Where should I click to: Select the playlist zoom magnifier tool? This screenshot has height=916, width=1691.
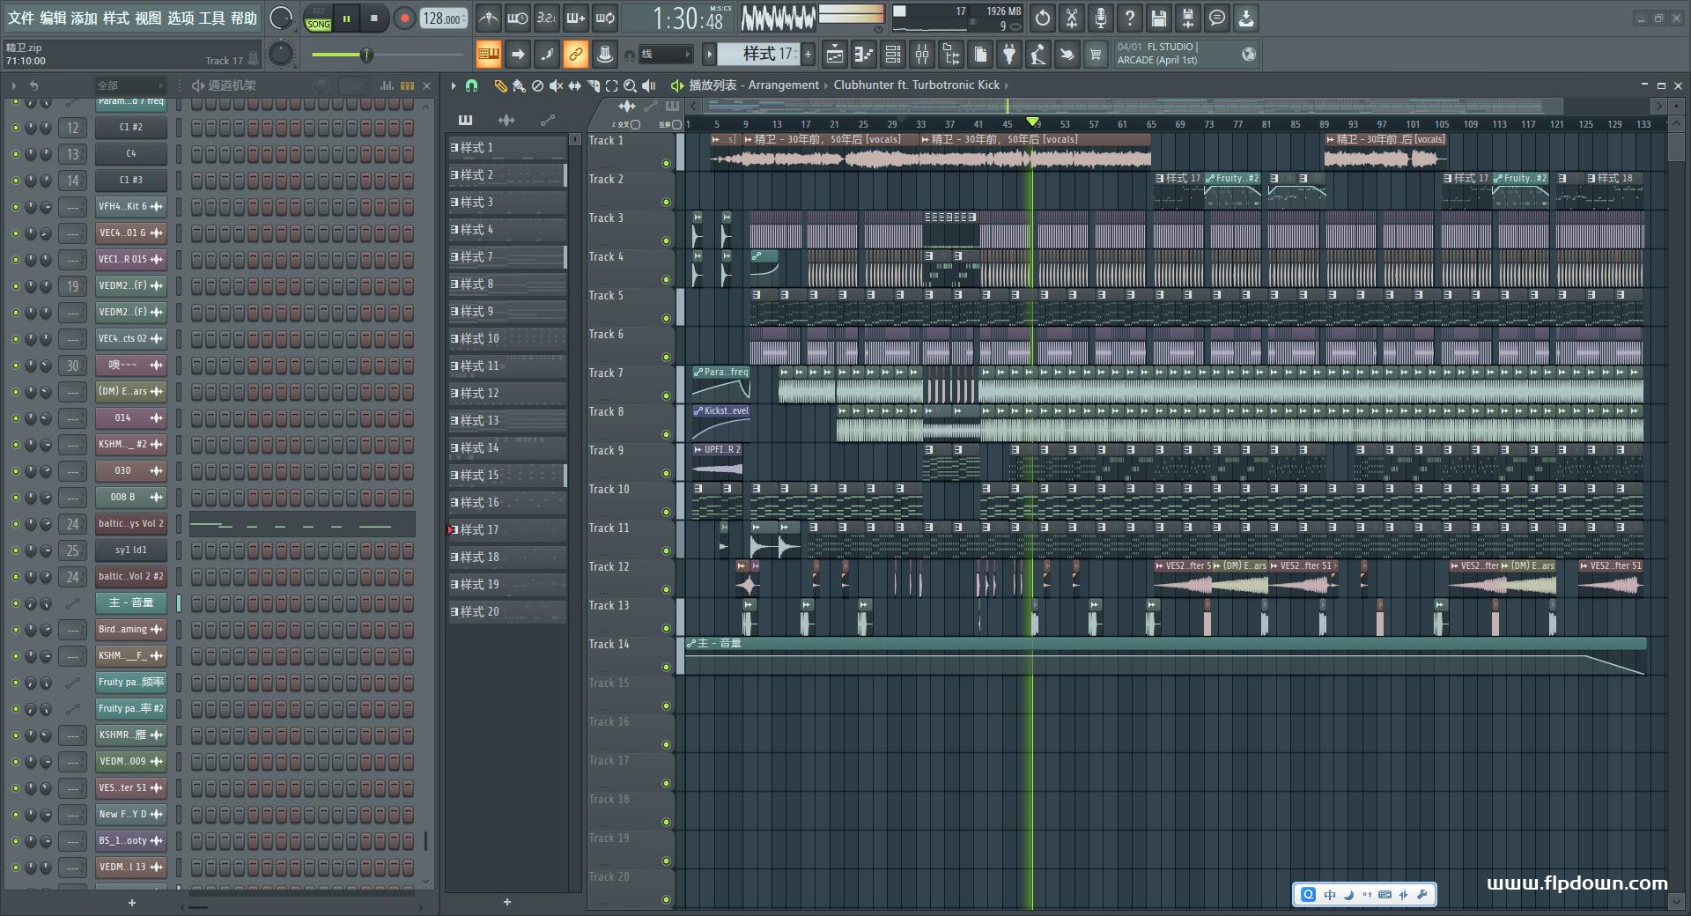[630, 85]
